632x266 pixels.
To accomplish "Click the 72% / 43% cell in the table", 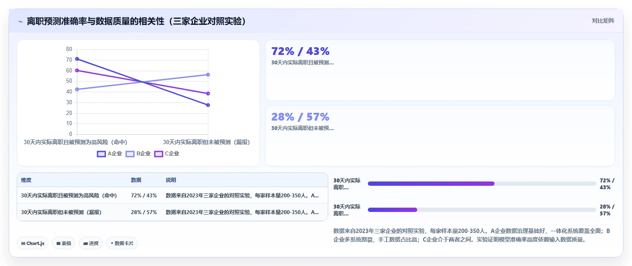I will click(144, 196).
